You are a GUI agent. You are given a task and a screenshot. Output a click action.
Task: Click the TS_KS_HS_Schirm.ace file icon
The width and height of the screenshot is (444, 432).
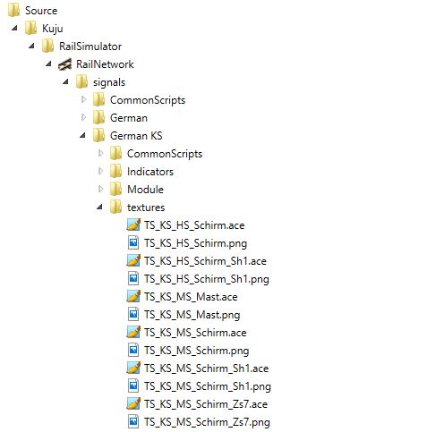(x=133, y=224)
